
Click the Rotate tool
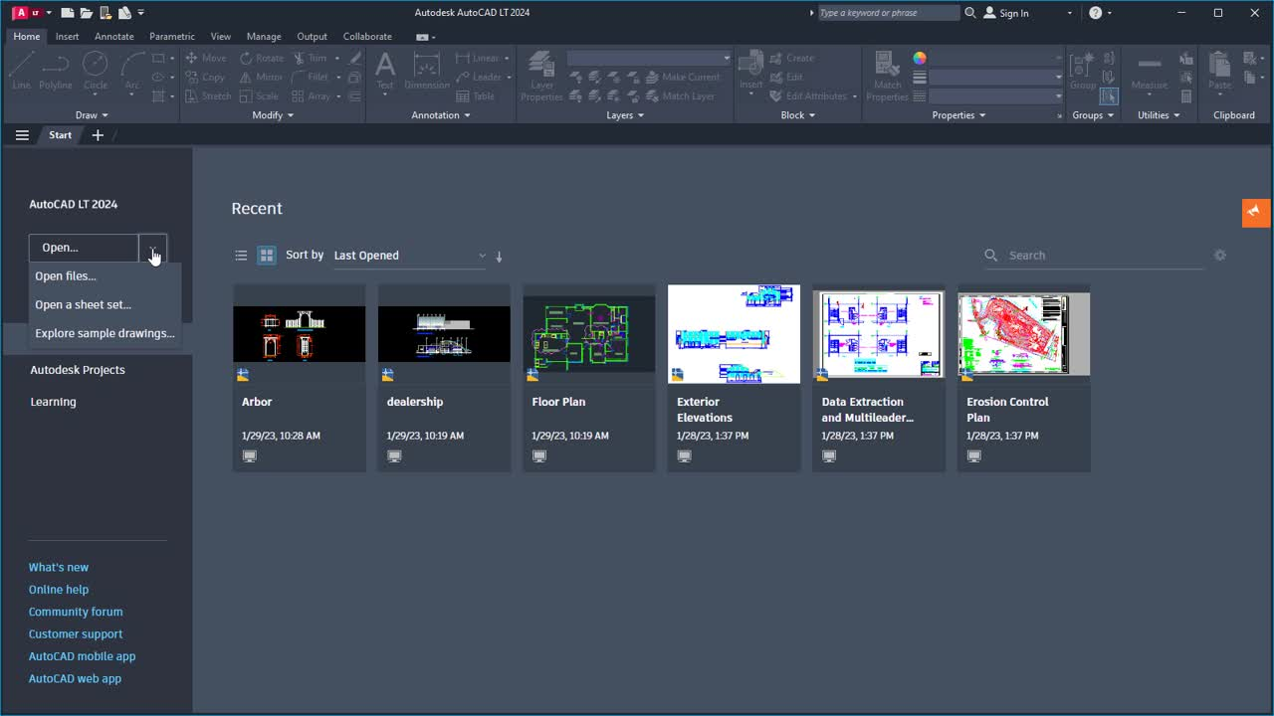[262, 58]
